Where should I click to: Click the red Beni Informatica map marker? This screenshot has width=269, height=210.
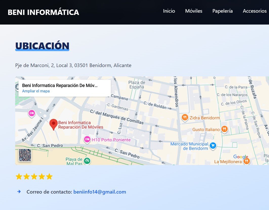tap(54, 124)
